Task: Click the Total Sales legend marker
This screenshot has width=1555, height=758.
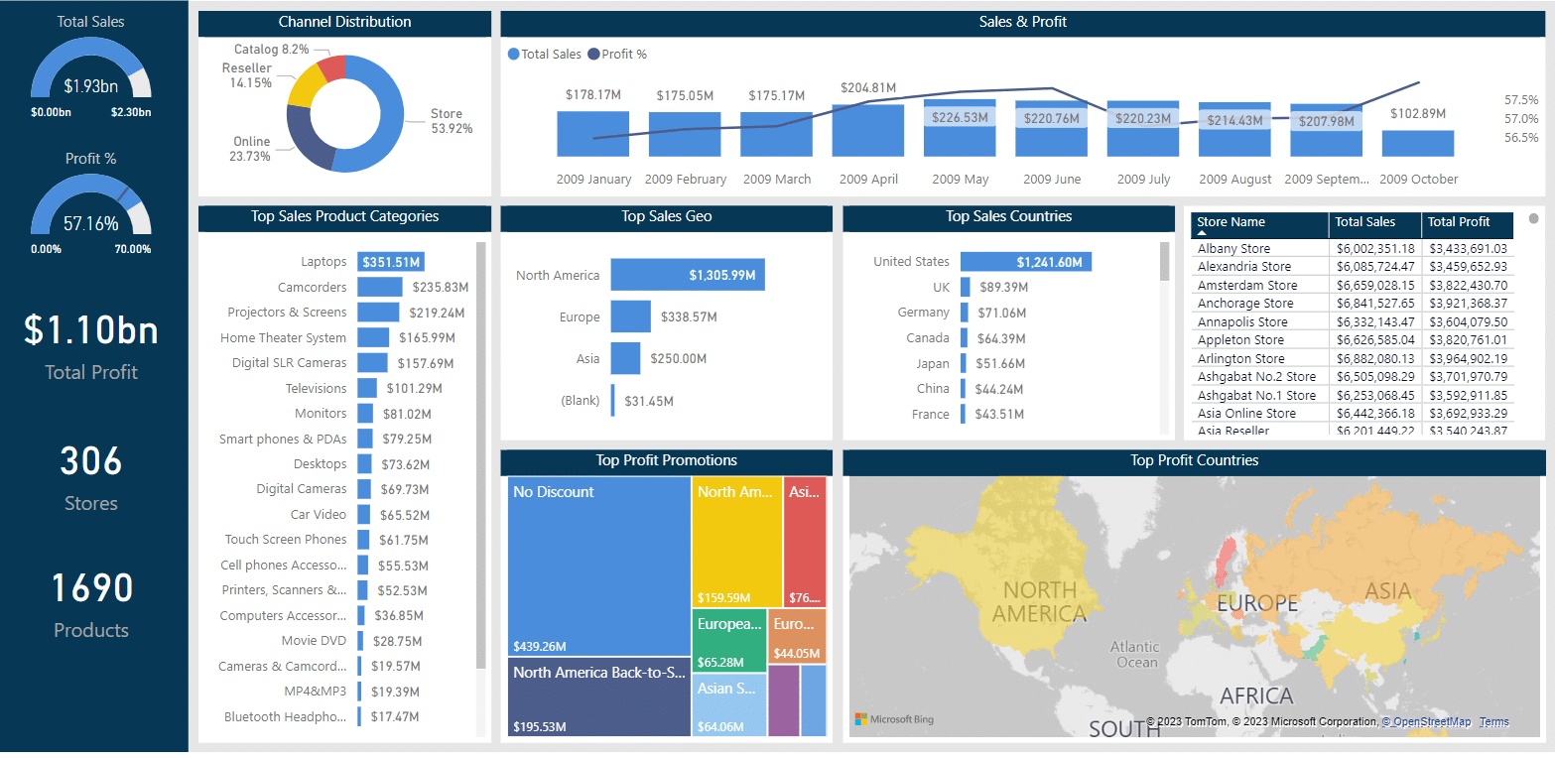Action: coord(513,55)
